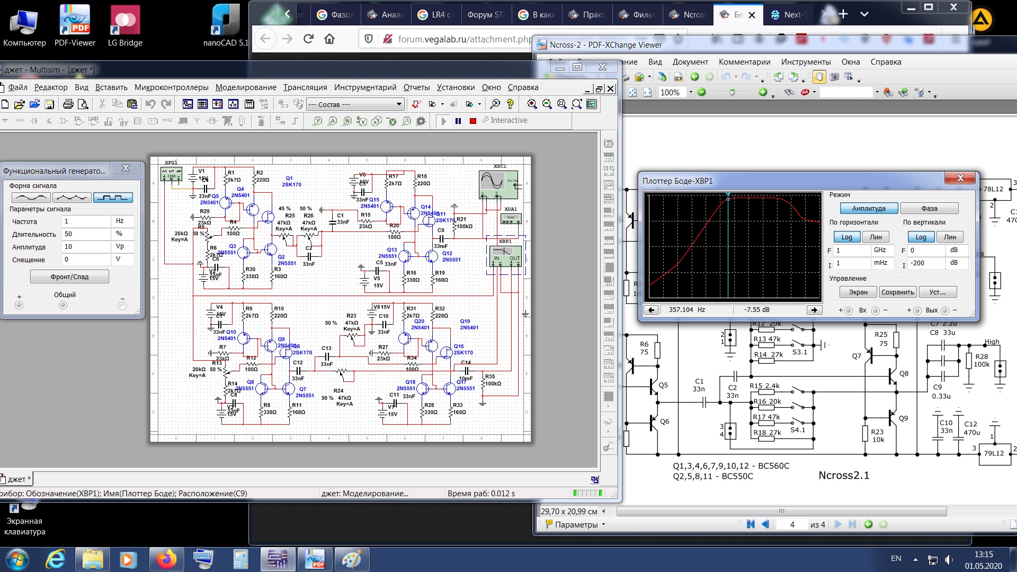Screen dimensions: 1017x572
Task: Switch Bode plotter mode to Фаза
Action: tap(929, 209)
